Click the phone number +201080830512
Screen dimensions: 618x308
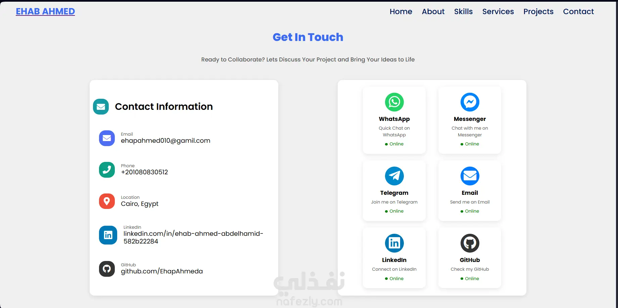tap(144, 172)
